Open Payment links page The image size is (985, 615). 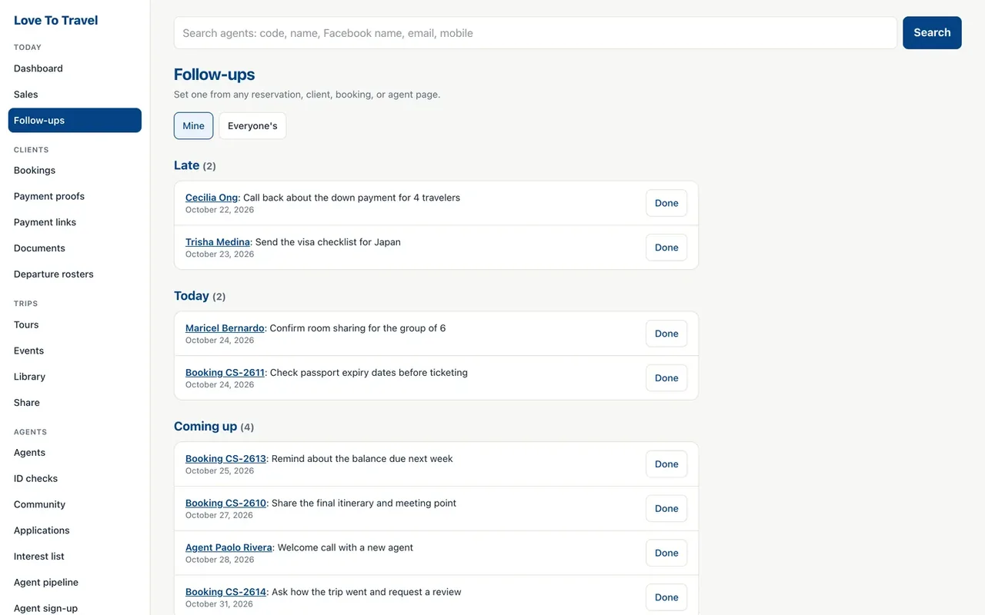(x=75, y=222)
